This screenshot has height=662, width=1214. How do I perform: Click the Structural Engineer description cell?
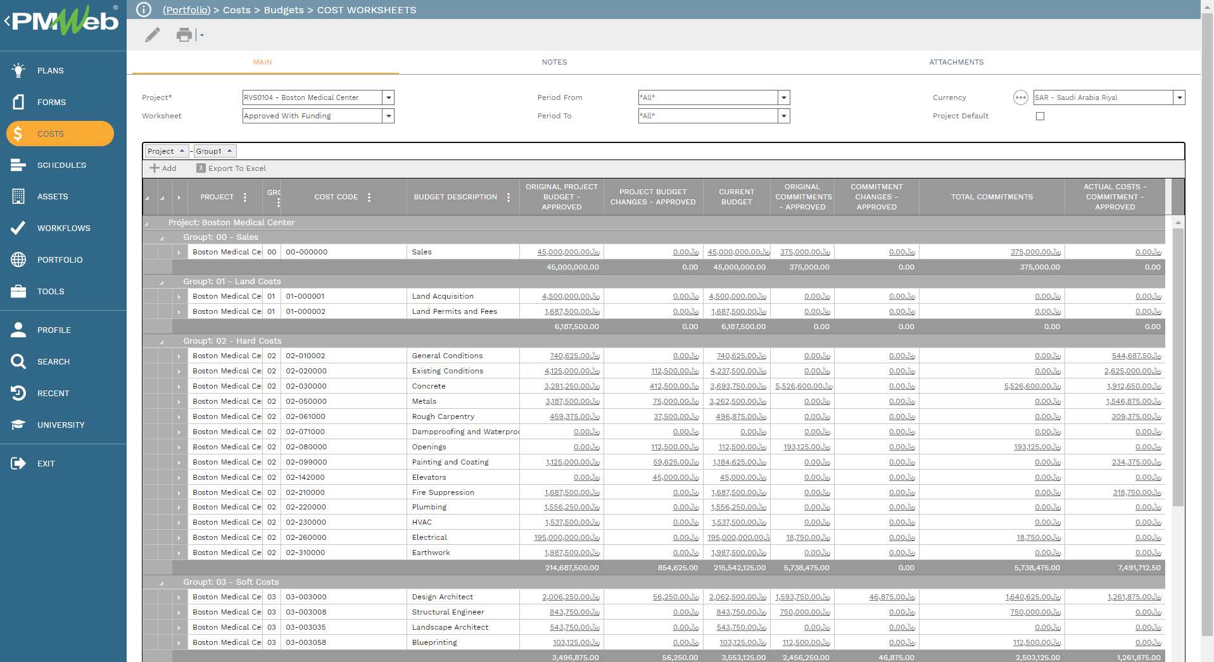[463, 612]
